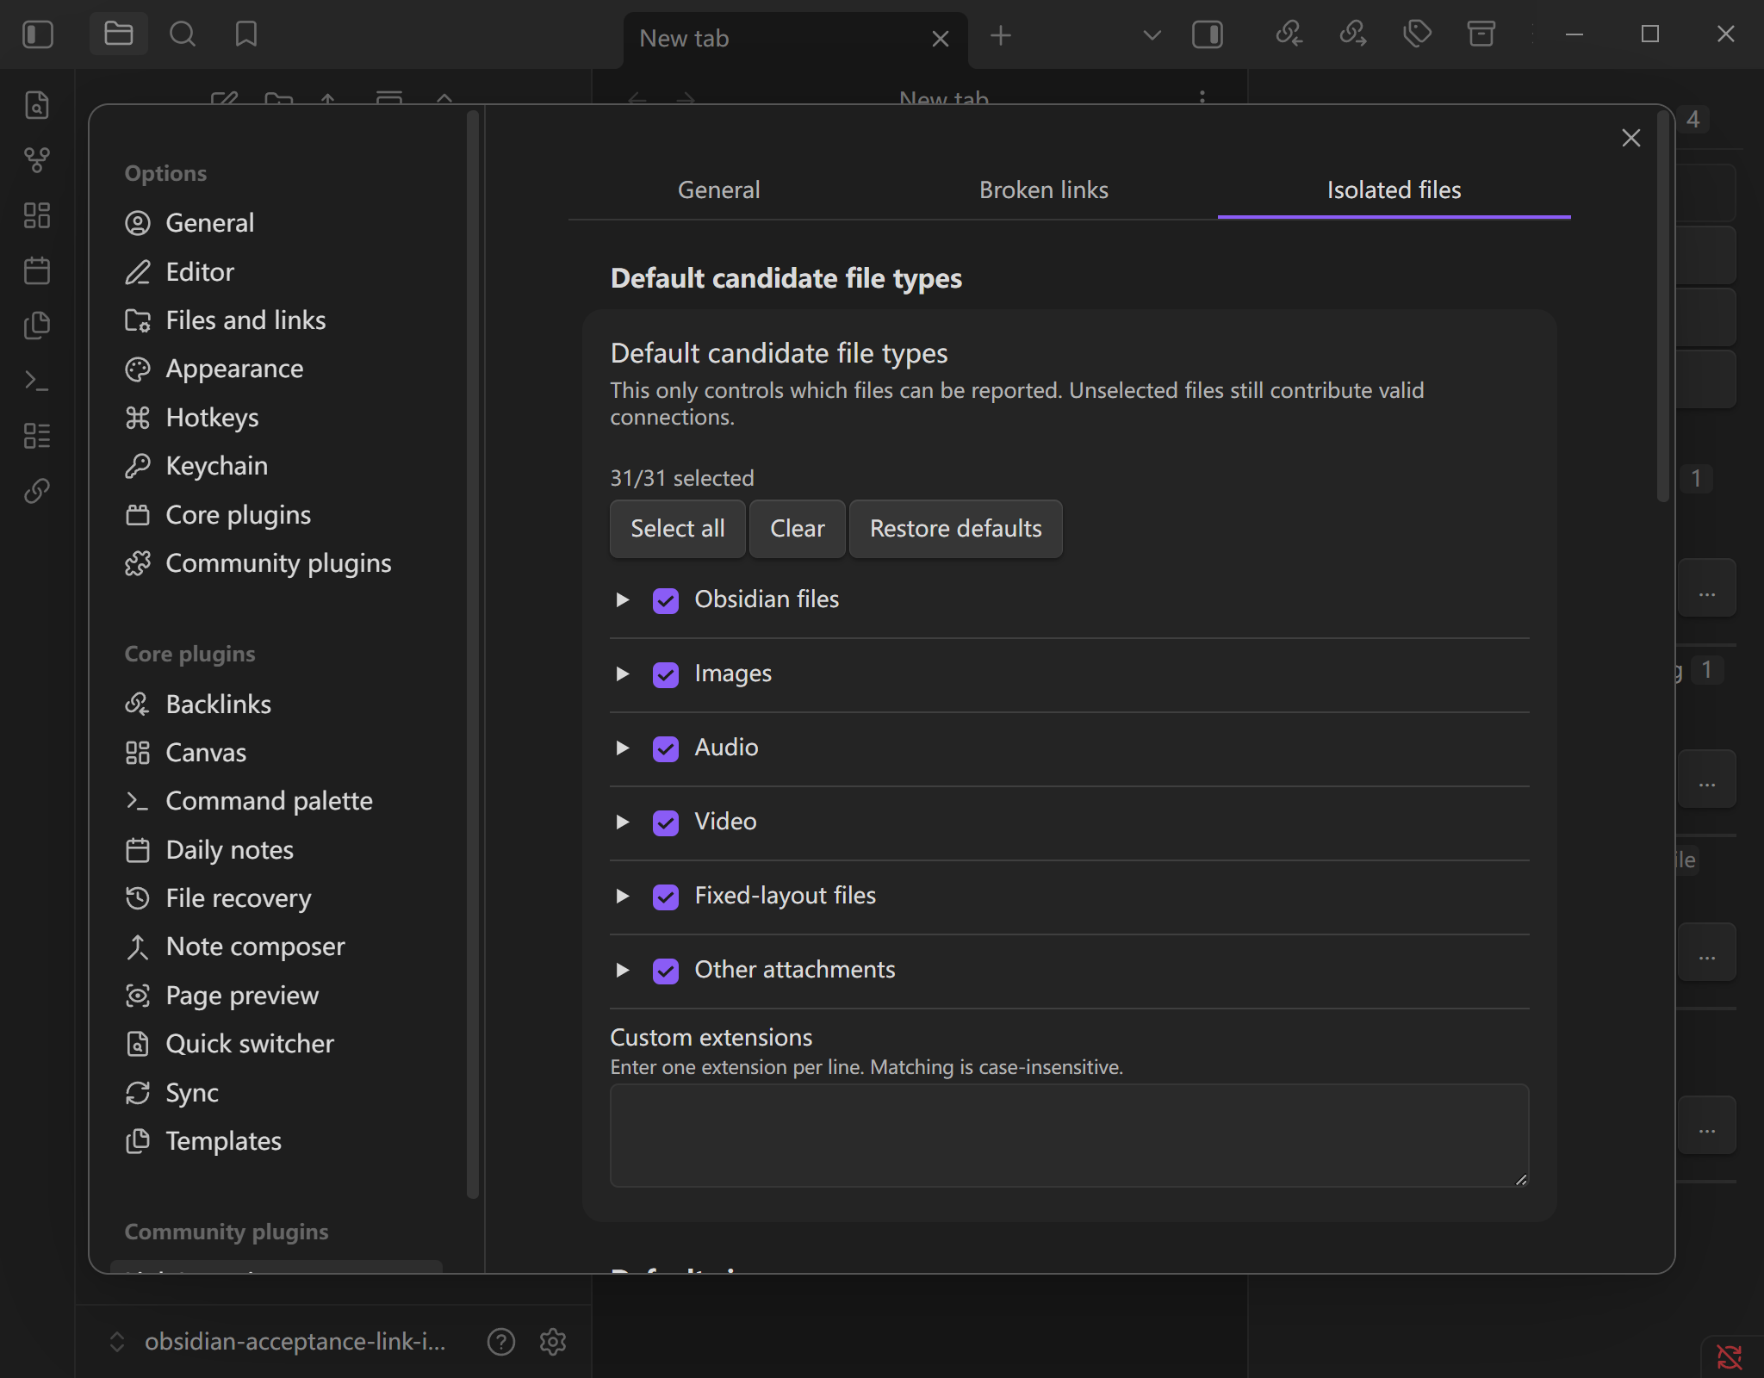
Task: Open the tab list dropdown chevron
Action: [1152, 35]
